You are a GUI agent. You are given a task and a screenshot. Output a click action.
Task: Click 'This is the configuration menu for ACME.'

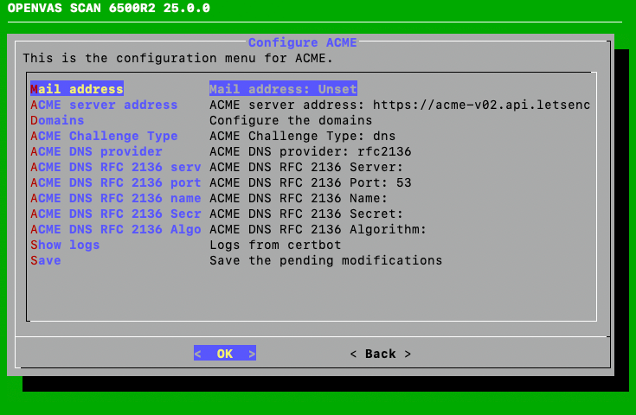tap(177, 58)
